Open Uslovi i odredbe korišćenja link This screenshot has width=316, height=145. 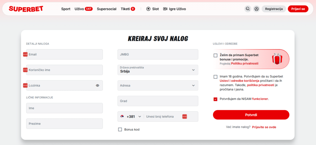pyautogui.click(x=239, y=81)
